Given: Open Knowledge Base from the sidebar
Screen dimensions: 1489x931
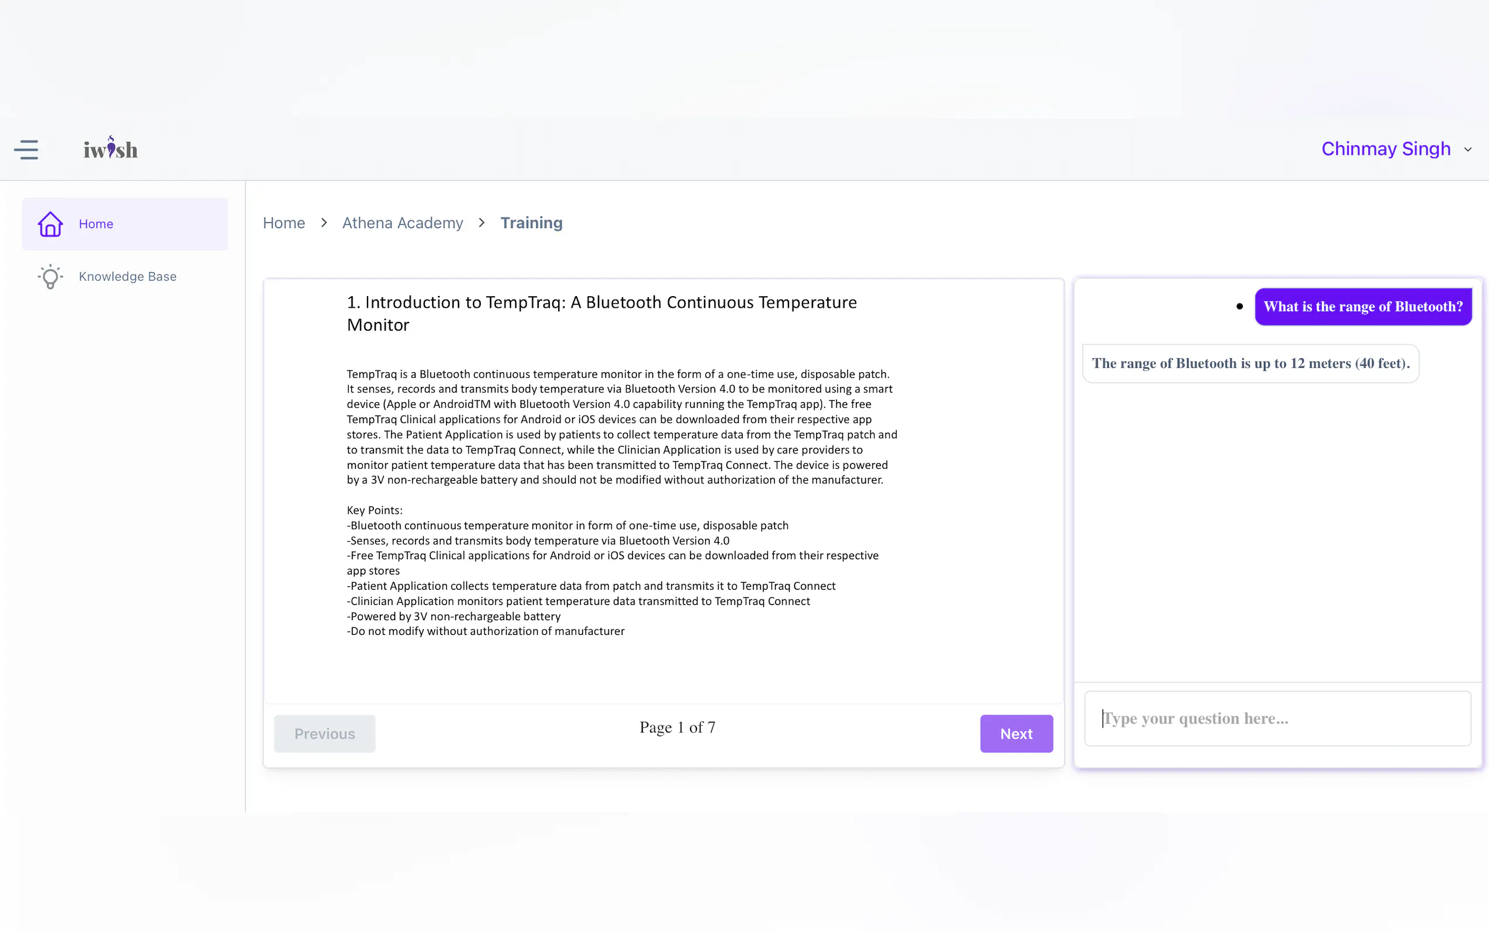Looking at the screenshot, I should tap(127, 277).
